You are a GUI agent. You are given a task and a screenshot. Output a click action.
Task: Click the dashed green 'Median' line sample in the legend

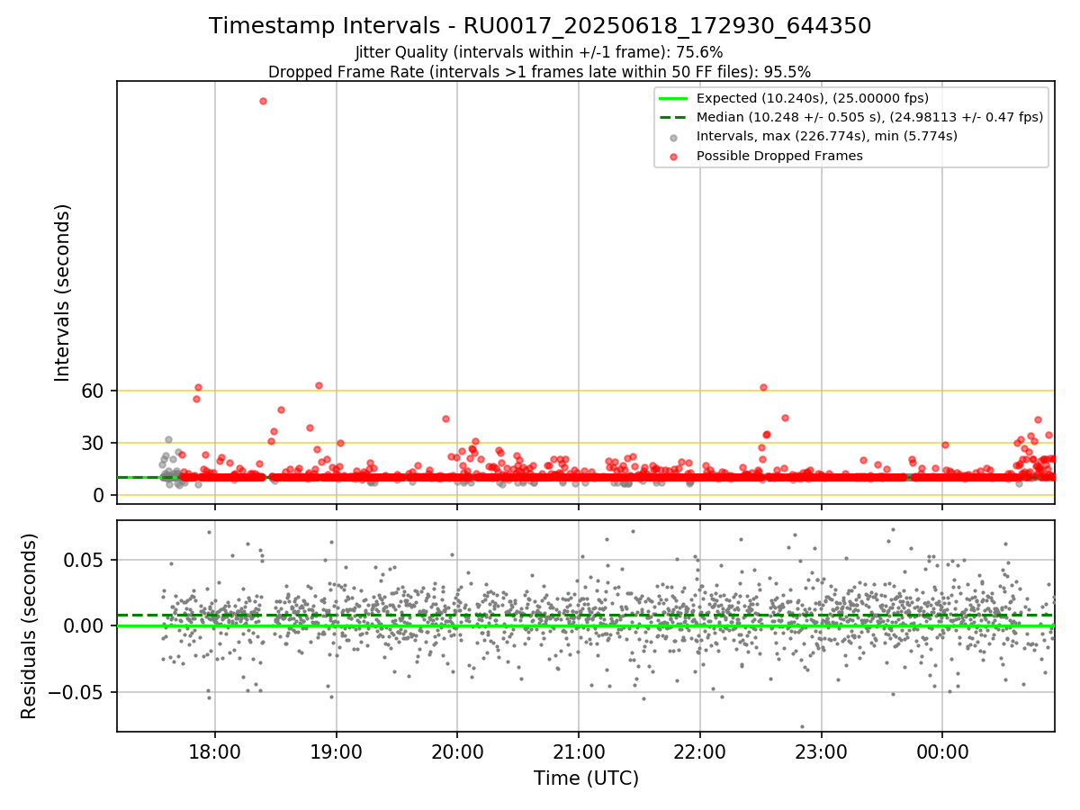[673, 117]
